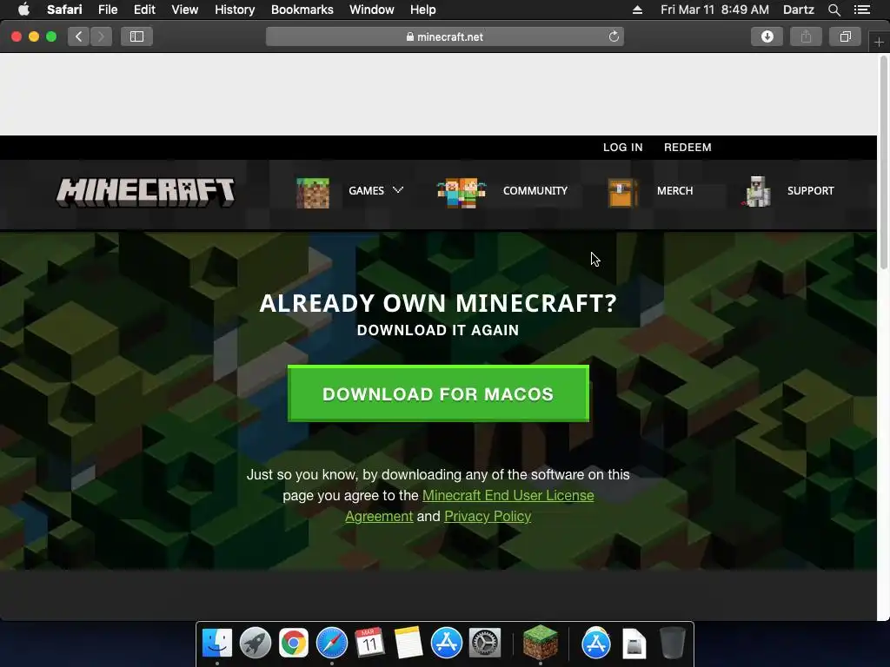Expand the Games dropdown chevron
This screenshot has height=667, width=890.
coord(398,190)
